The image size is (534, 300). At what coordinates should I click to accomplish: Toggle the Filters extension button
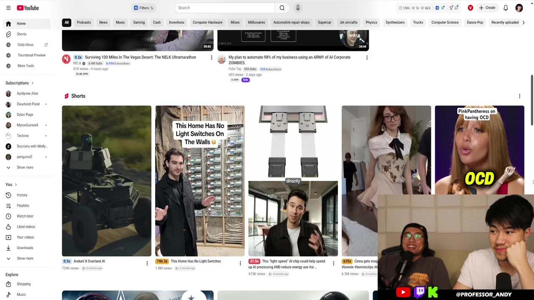tap(144, 8)
